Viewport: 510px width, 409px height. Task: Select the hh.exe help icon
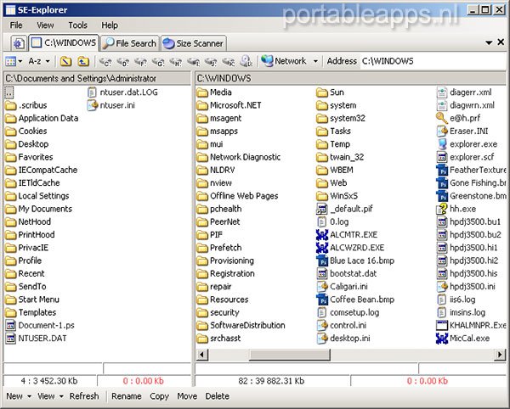pyautogui.click(x=442, y=209)
